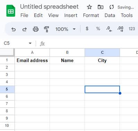Select column A header
The width and height of the screenshot is (138, 131).
point(32,53)
